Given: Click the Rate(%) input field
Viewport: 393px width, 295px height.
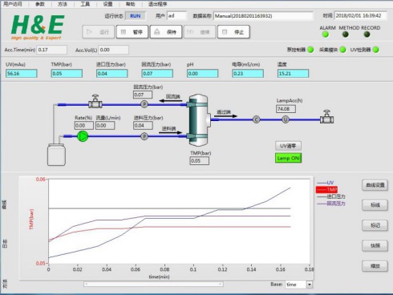Looking at the screenshot, I should tap(84, 125).
